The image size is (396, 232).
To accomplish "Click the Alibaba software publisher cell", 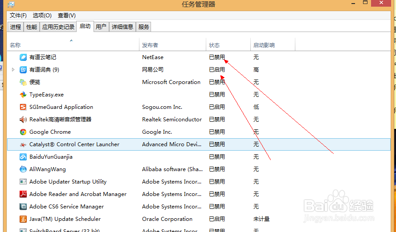I will (x=172, y=169).
